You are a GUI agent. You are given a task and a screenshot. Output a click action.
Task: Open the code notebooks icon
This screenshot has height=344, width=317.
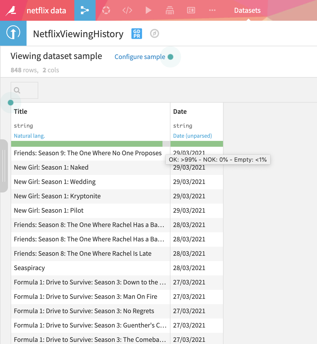pyautogui.click(x=127, y=10)
